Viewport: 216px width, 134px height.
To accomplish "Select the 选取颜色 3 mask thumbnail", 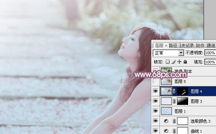I will (183, 121).
